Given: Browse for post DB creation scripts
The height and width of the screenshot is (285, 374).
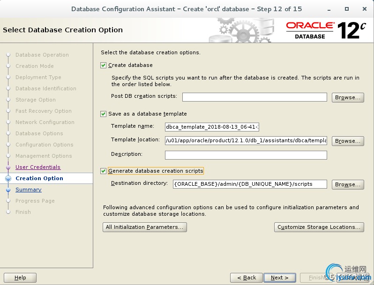Looking at the screenshot, I should pos(348,97).
